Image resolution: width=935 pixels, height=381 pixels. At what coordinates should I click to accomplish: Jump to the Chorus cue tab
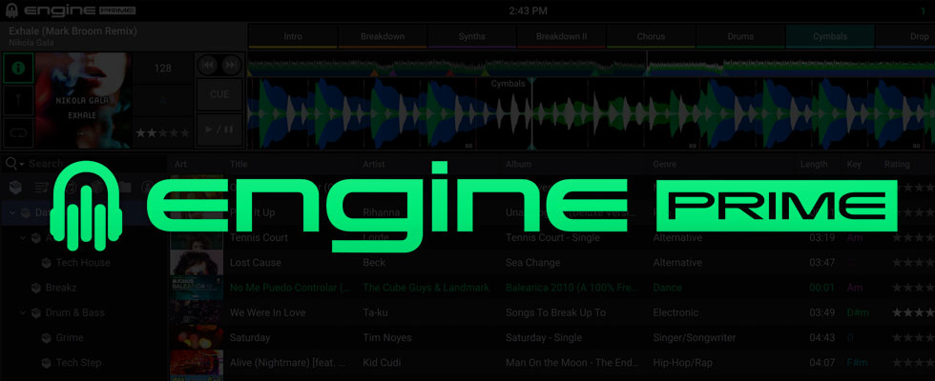651,36
